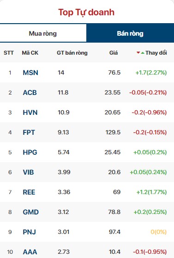Image resolution: width=174 pixels, height=258 pixels.
Task: Click the GT bán ròng column header
Action: coord(72,53)
